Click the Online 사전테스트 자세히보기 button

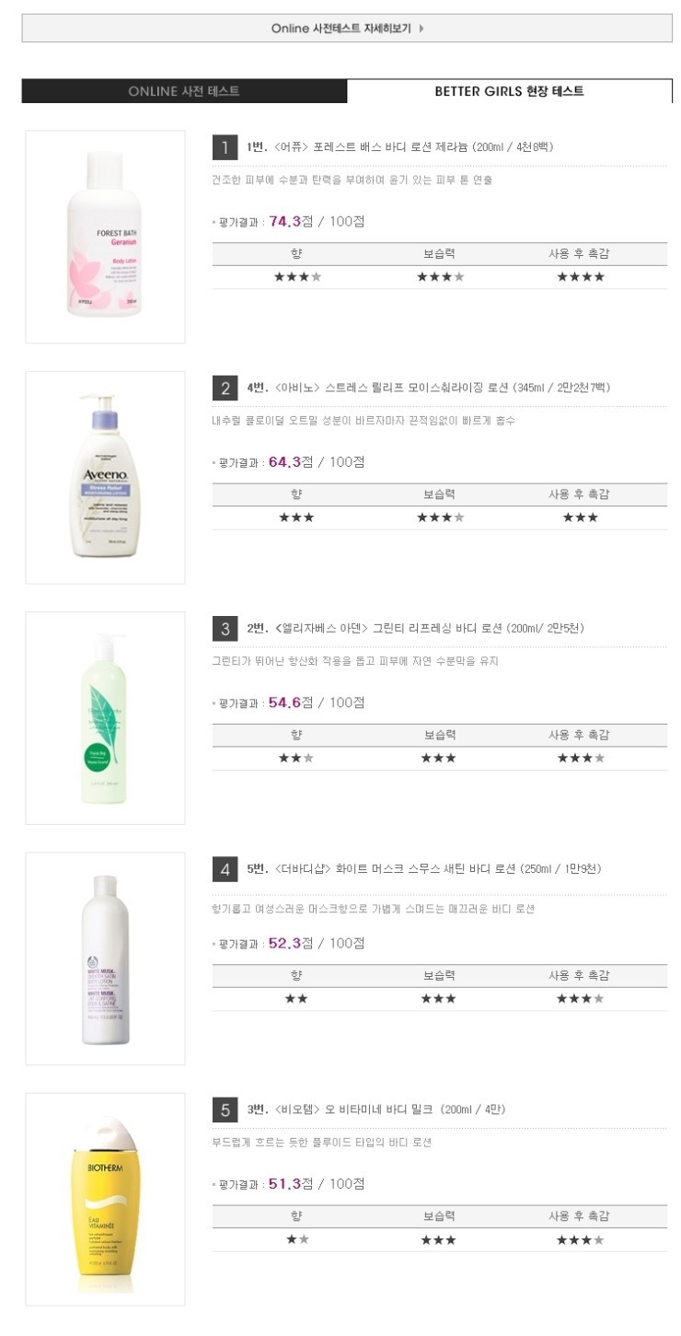tap(347, 28)
